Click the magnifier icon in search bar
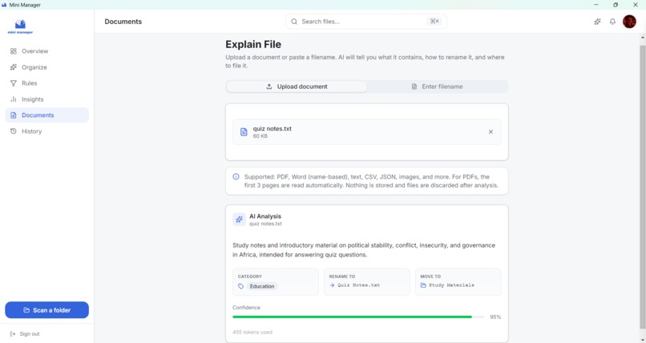Image resolution: width=646 pixels, height=343 pixels. pyautogui.click(x=294, y=22)
